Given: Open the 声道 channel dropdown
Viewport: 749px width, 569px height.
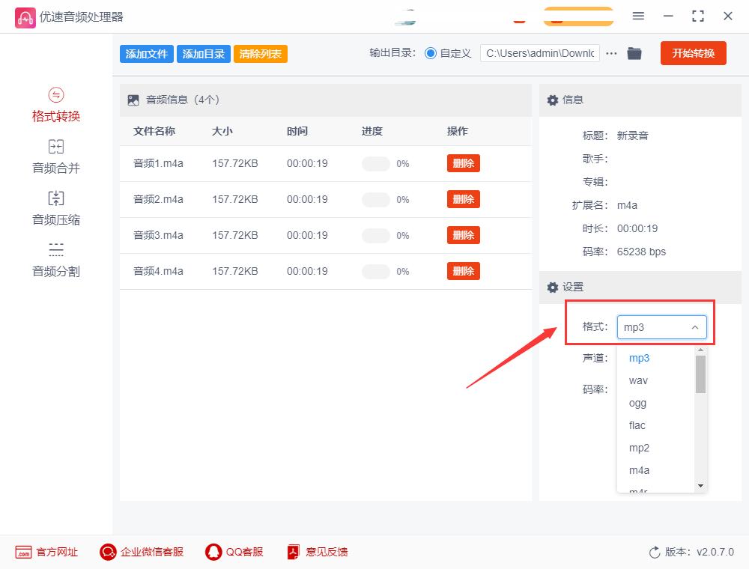Looking at the screenshot, I should pyautogui.click(x=661, y=358).
